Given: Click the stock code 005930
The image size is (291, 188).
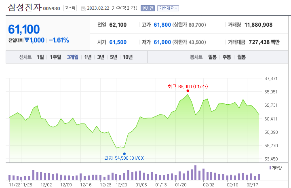Looking at the screenshot, I should 51,8.
